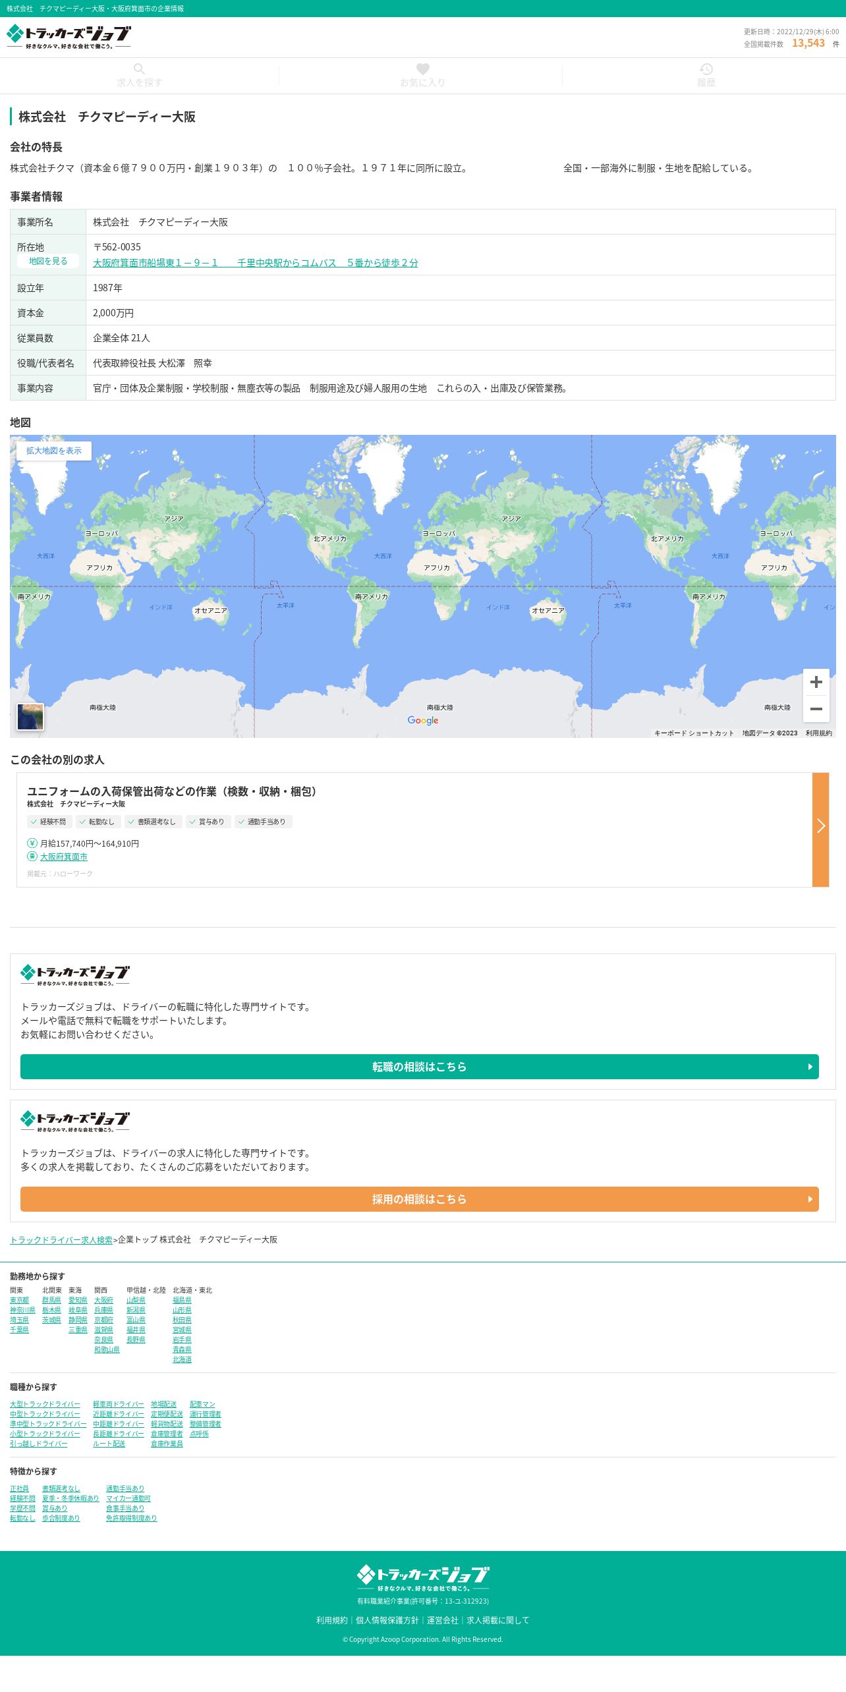Select 福島県 under 北海道・東北
846x1692 pixels.
pos(182,1300)
